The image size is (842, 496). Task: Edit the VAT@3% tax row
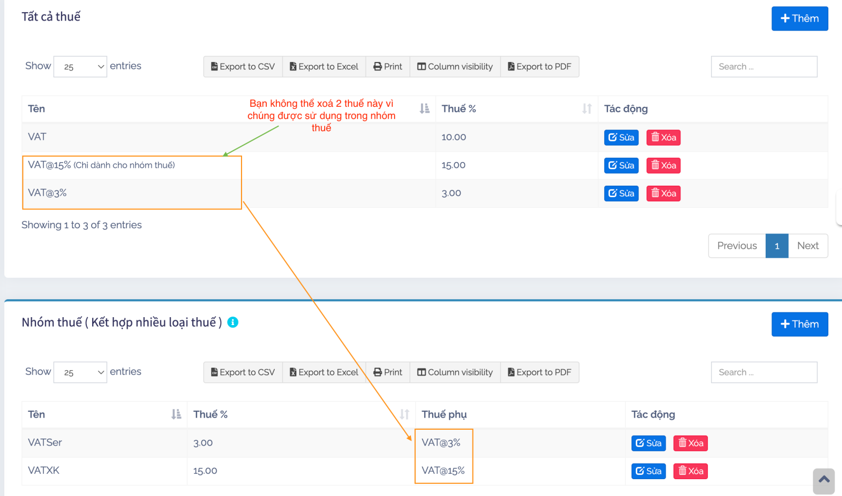pos(621,194)
